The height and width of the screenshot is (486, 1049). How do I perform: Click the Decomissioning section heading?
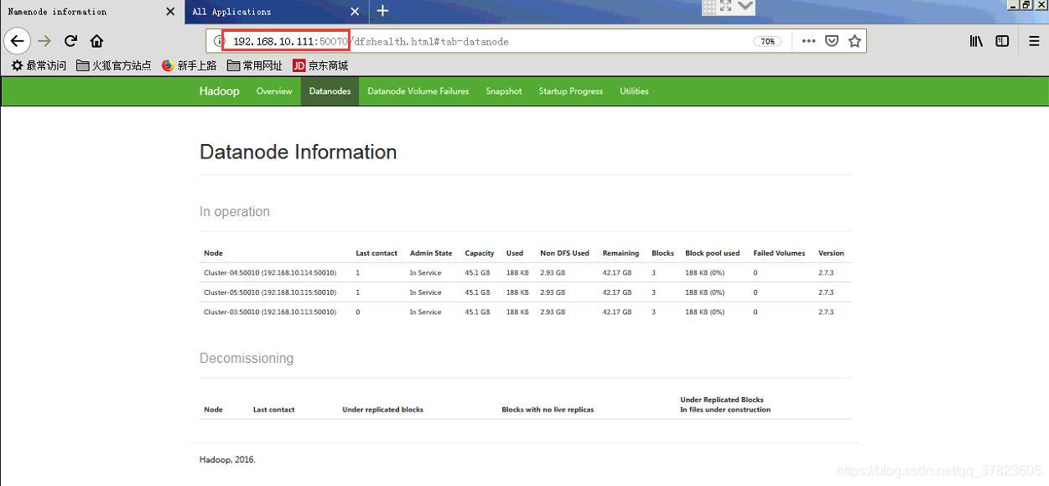coord(247,358)
